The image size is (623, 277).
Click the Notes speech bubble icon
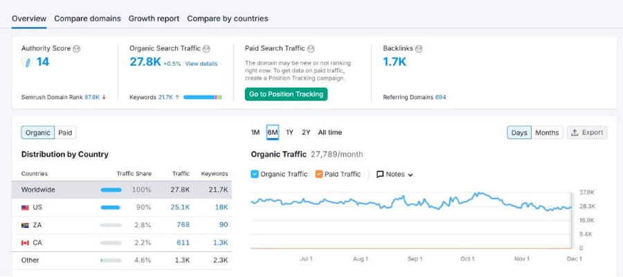(380, 175)
